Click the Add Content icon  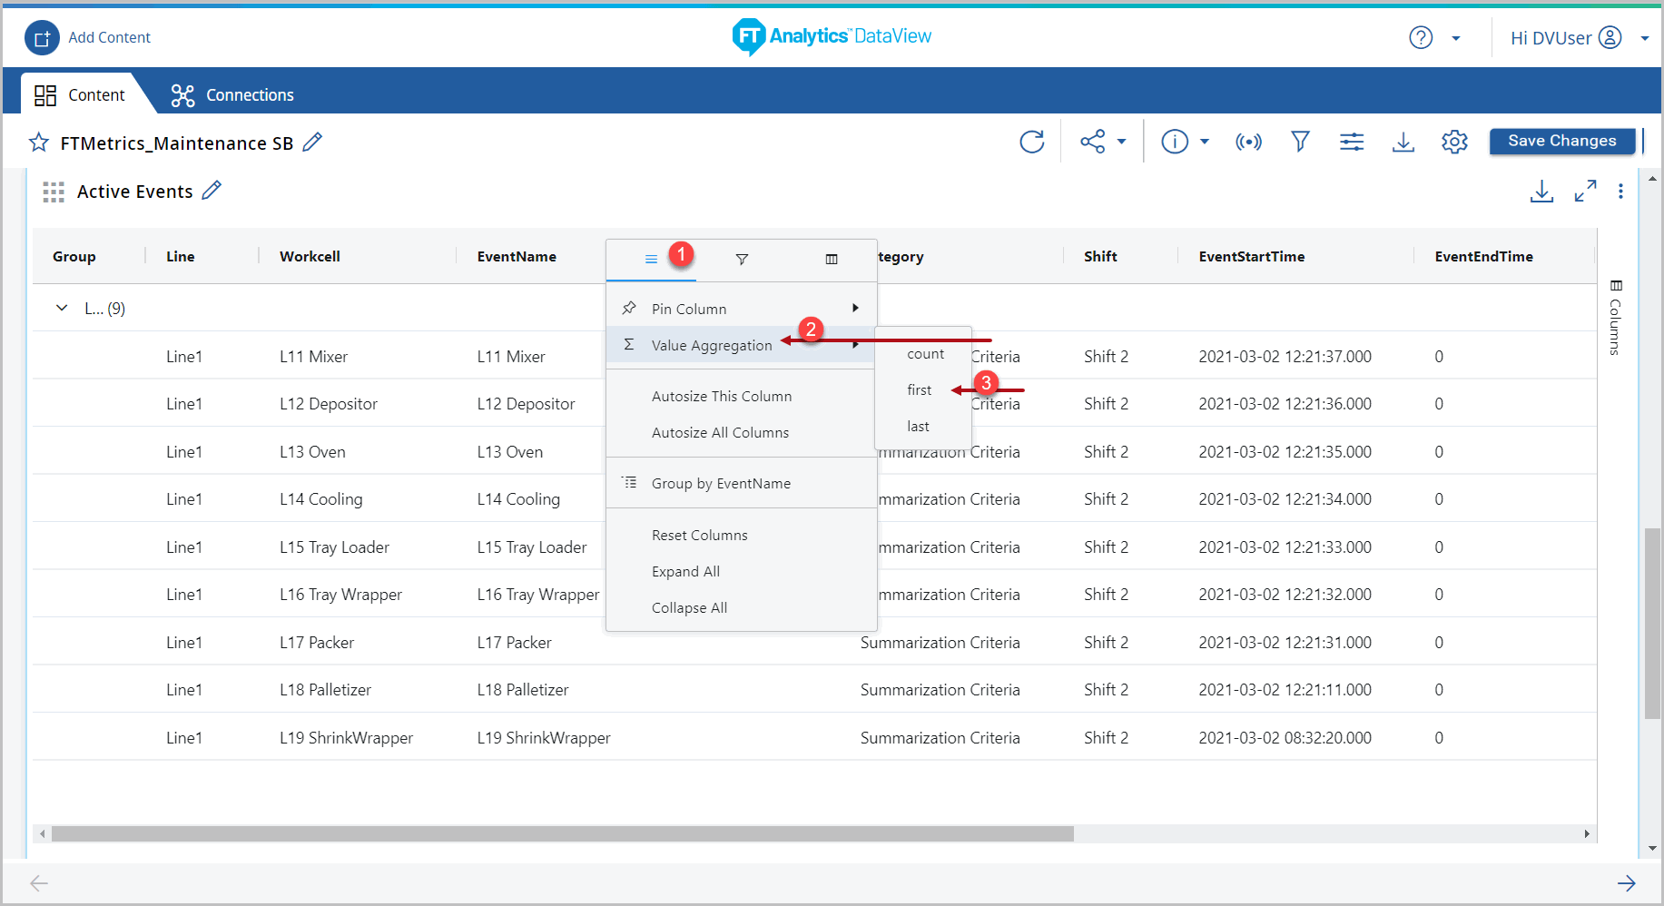pos(42,38)
